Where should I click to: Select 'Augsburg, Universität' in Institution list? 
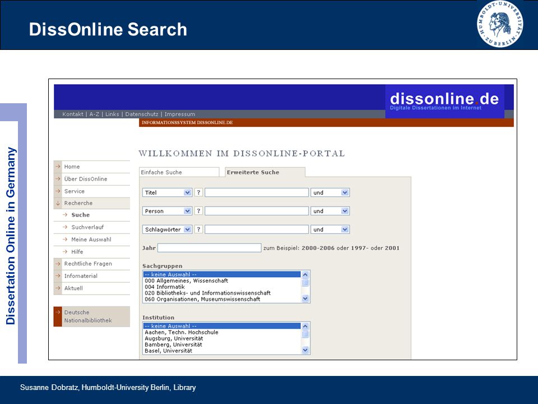tap(222, 338)
